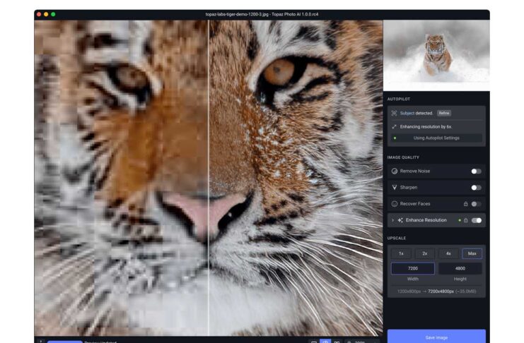524x343 pixels.
Task: Click the Enhance Resolution sparkle icon
Action: pyautogui.click(x=400, y=220)
